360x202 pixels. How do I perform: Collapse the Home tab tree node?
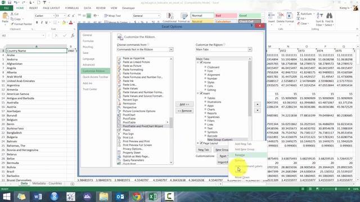click(198, 62)
